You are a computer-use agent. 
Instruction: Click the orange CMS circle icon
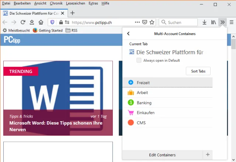tap(131, 123)
